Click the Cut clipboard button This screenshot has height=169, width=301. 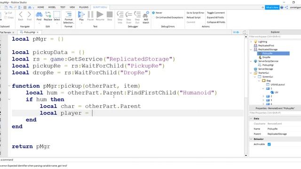pos(8,13)
